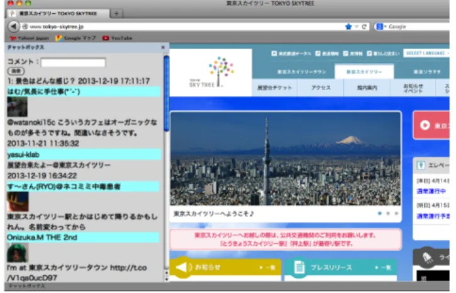456x293 pixels.
Task: Open the search engine selector icon
Action: [380, 27]
